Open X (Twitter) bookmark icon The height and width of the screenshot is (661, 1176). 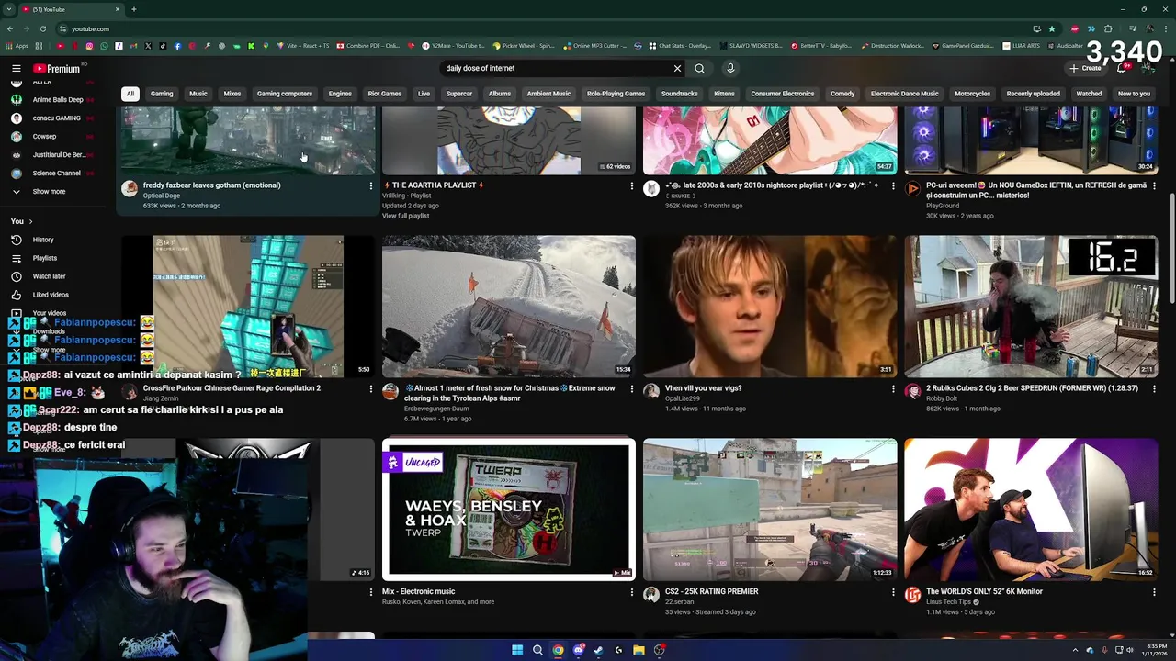pyautogui.click(x=148, y=46)
